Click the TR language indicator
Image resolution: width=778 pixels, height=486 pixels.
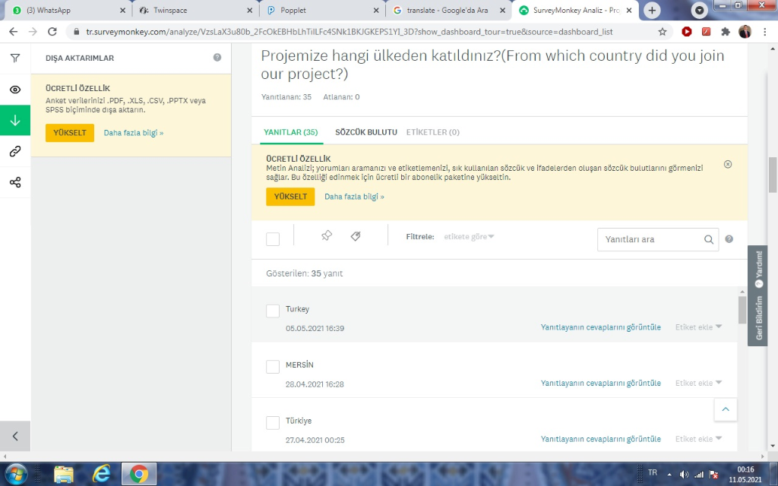653,472
